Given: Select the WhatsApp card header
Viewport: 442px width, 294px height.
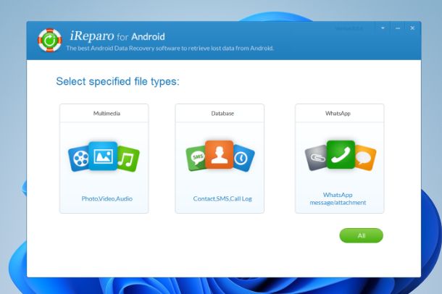Looking at the screenshot, I should tap(340, 113).
